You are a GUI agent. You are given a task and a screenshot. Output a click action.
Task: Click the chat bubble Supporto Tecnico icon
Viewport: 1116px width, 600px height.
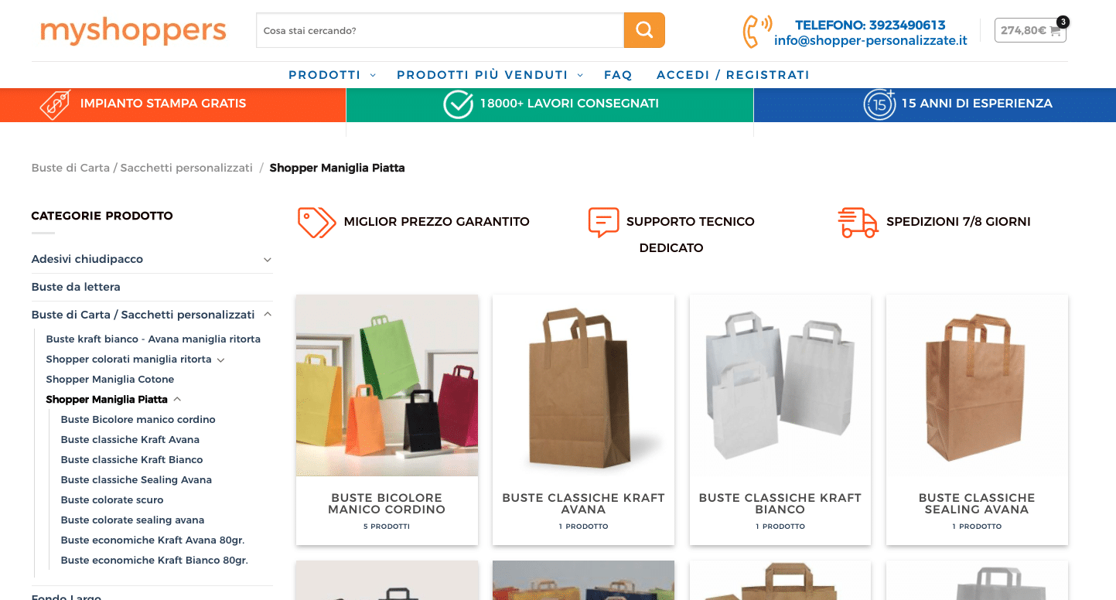603,222
